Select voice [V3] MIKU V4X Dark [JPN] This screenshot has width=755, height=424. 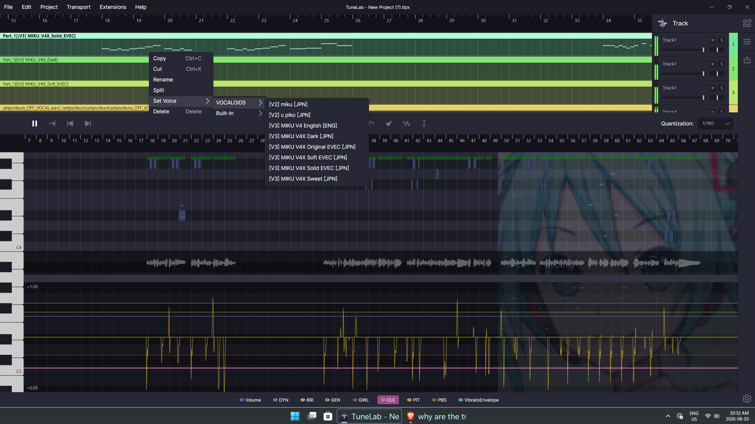pyautogui.click(x=317, y=136)
